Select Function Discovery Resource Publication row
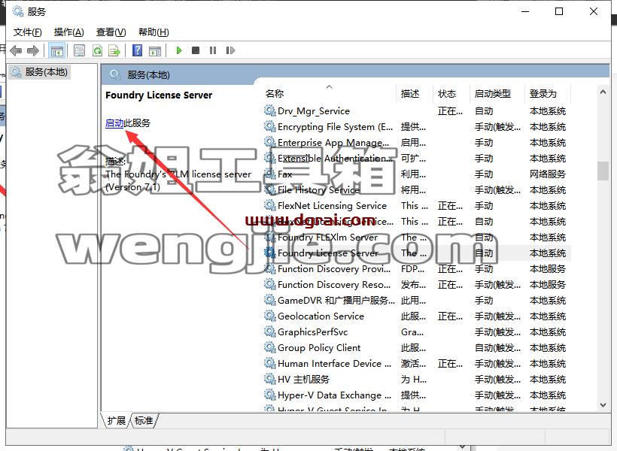Screen dimensions: 617x451 click(417, 285)
